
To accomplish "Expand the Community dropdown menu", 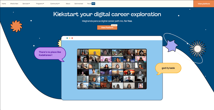I will pos(55,4).
